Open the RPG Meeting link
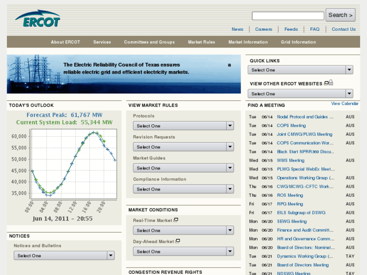Viewport: 367px width, 275px height. [290, 204]
